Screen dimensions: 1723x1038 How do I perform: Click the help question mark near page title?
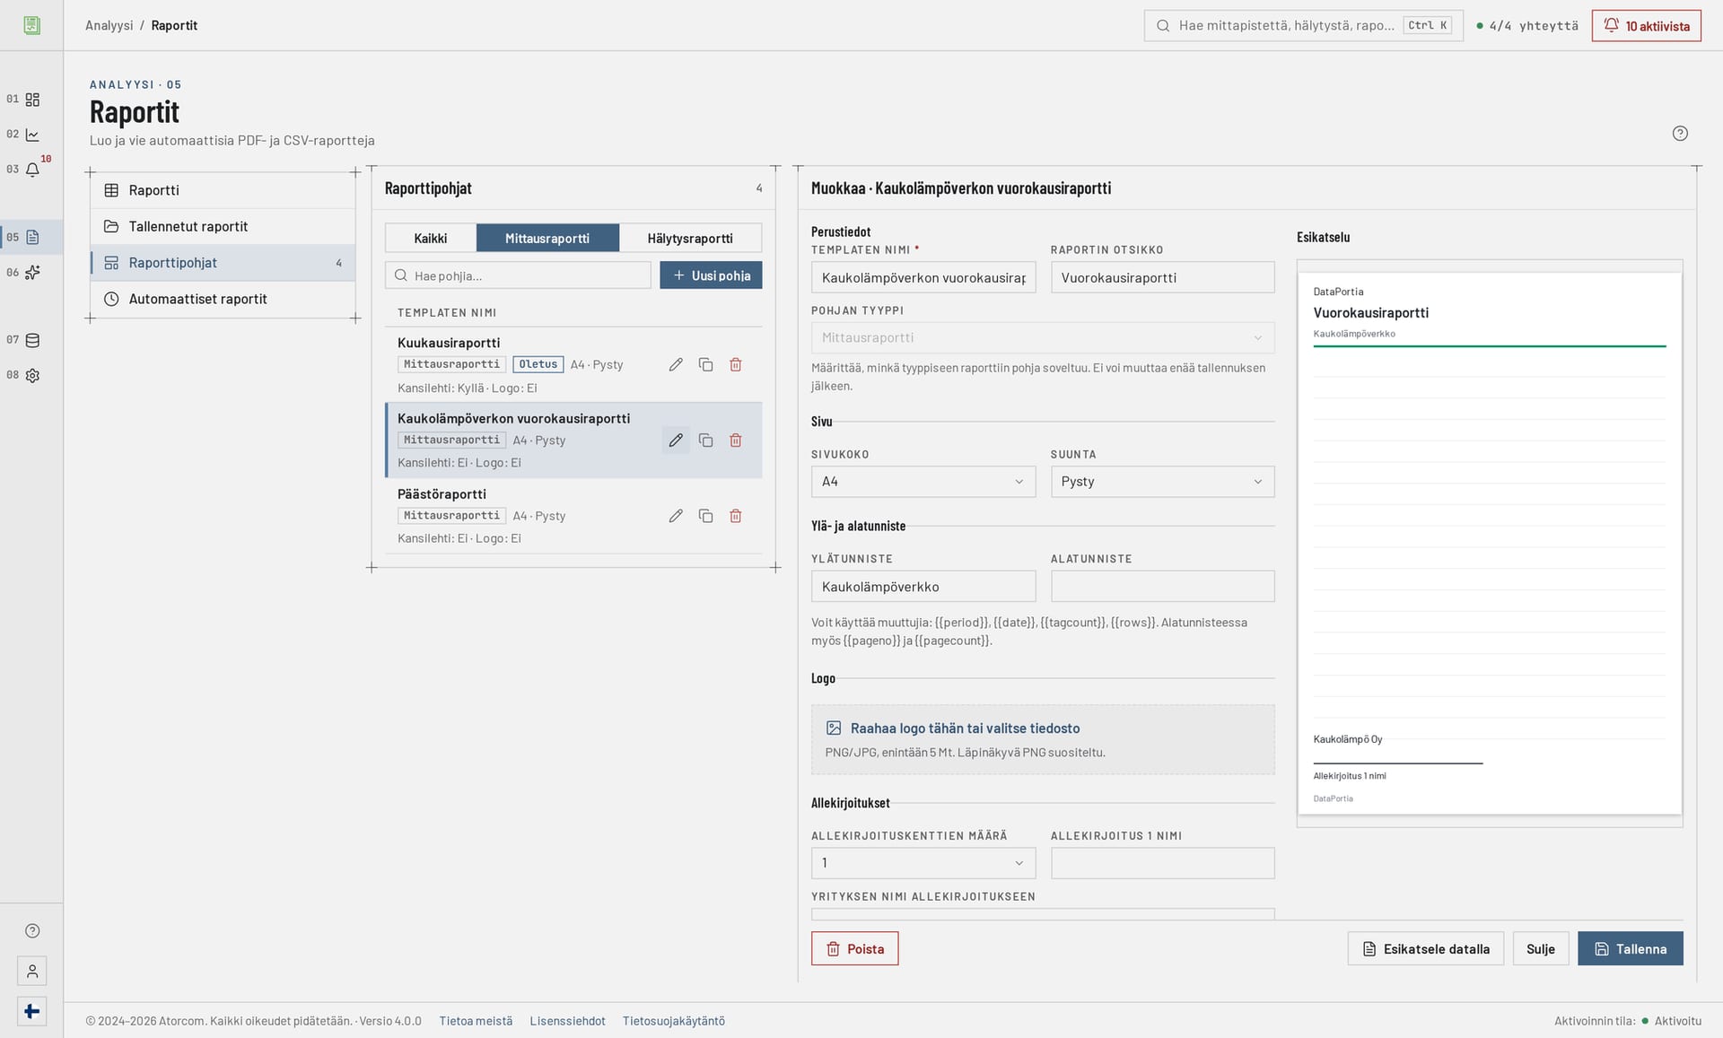pos(1680,134)
